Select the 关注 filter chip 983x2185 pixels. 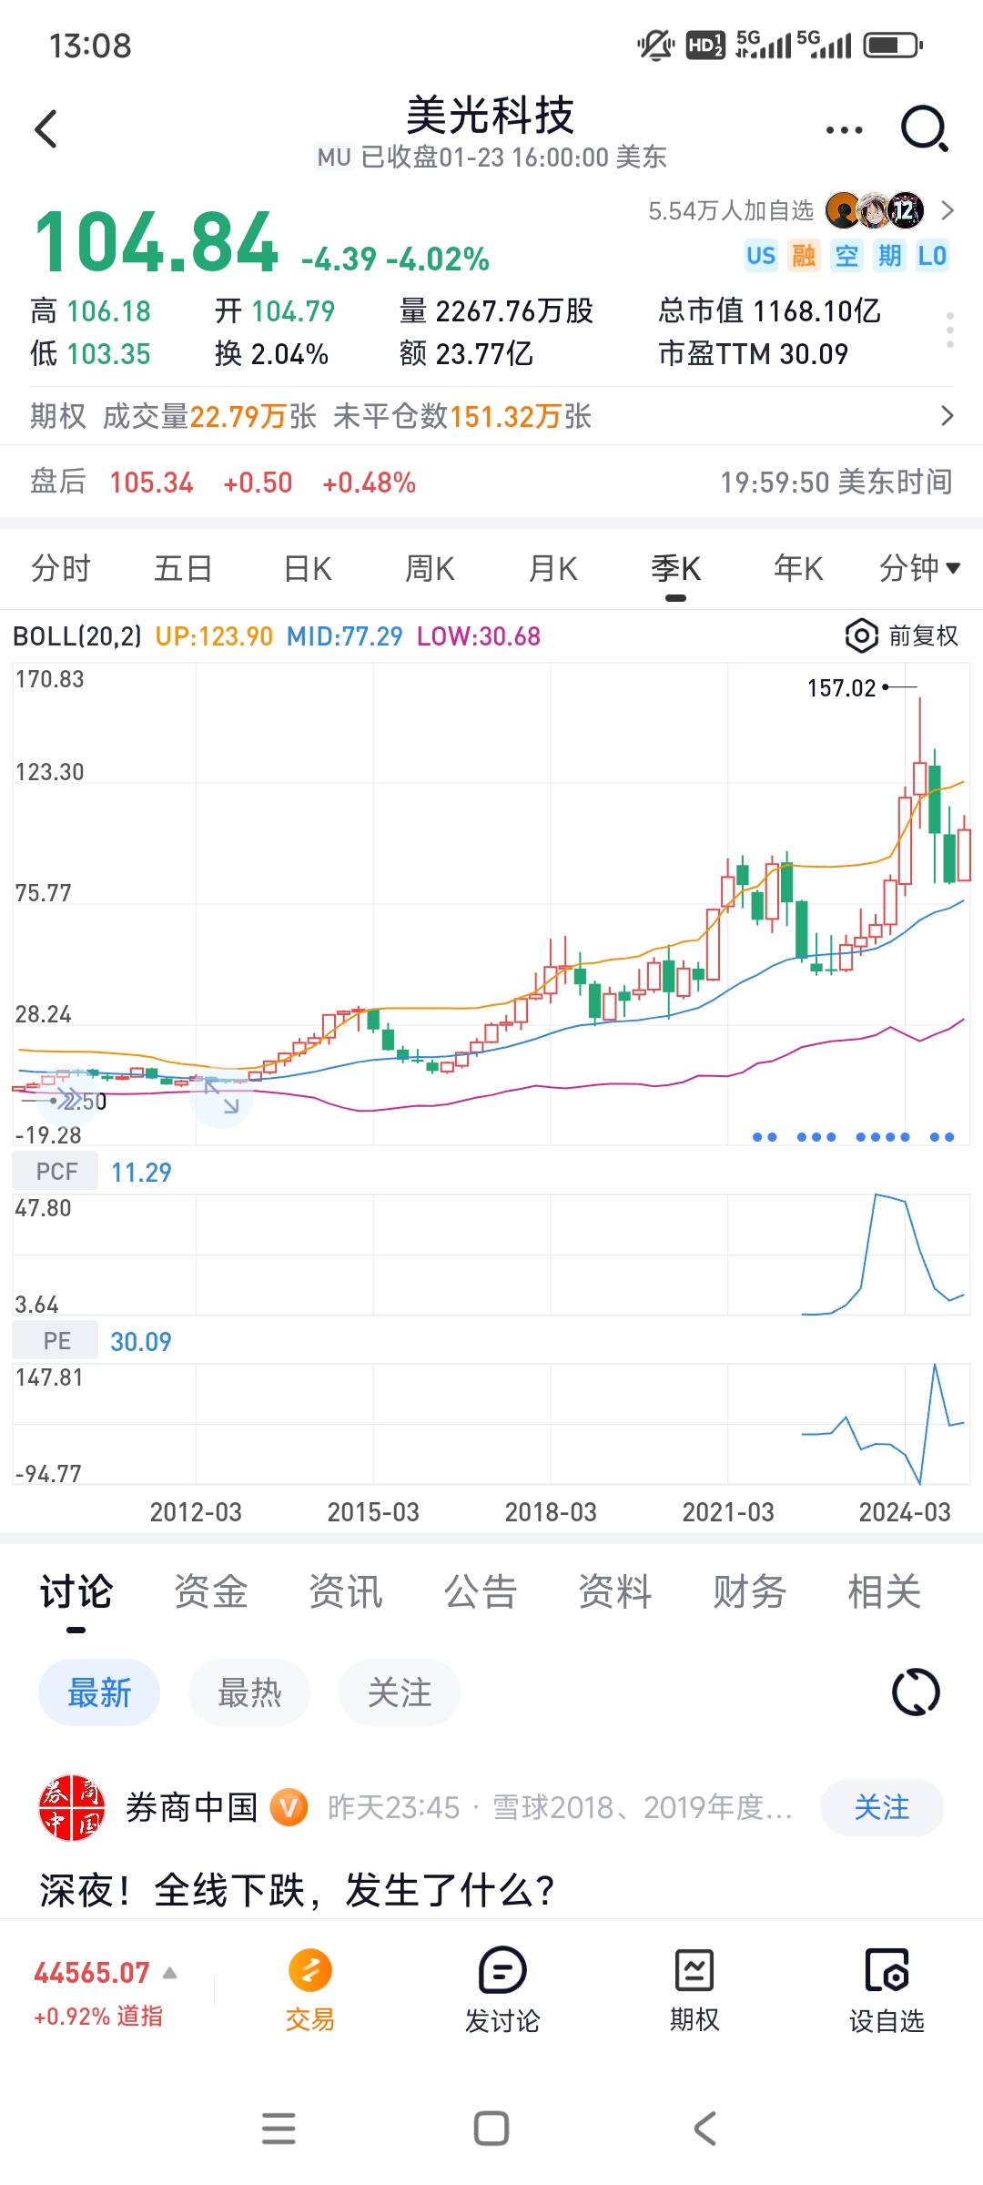pyautogui.click(x=400, y=1692)
